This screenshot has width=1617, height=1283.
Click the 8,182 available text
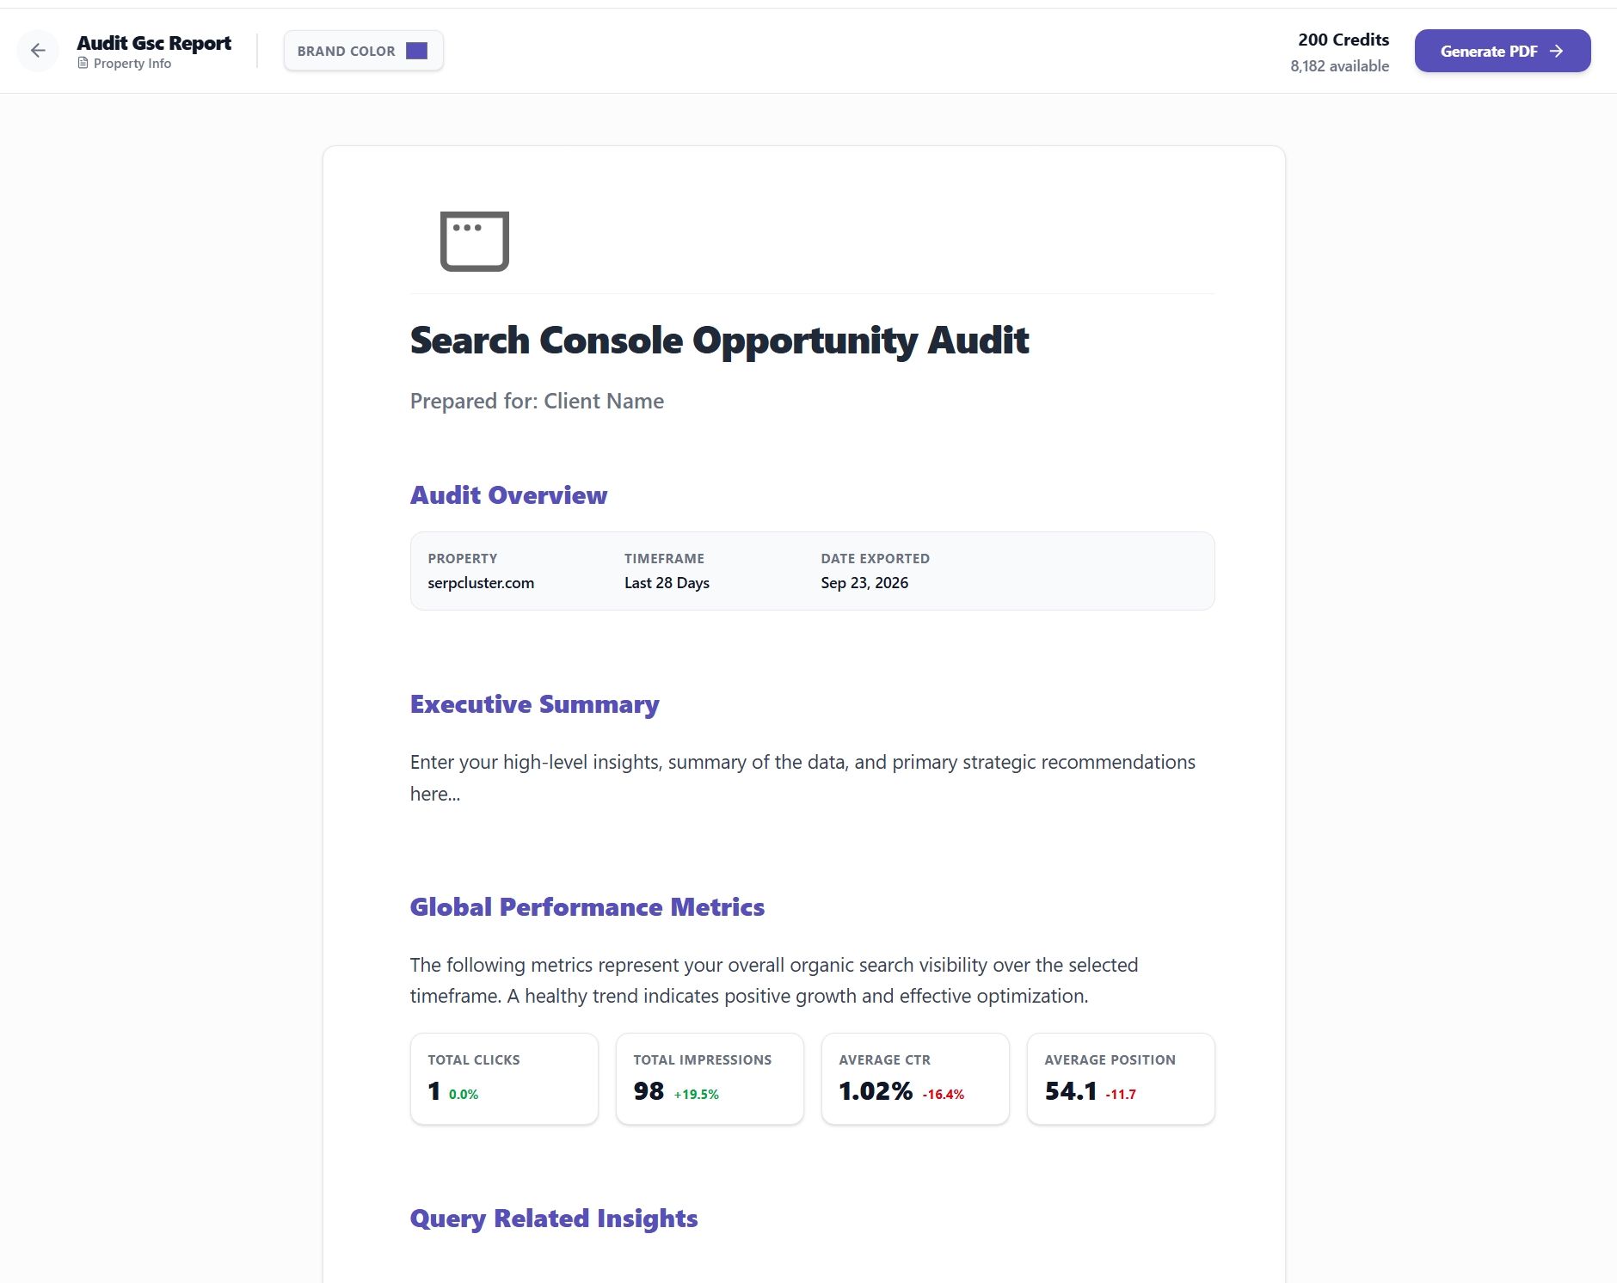tap(1339, 66)
